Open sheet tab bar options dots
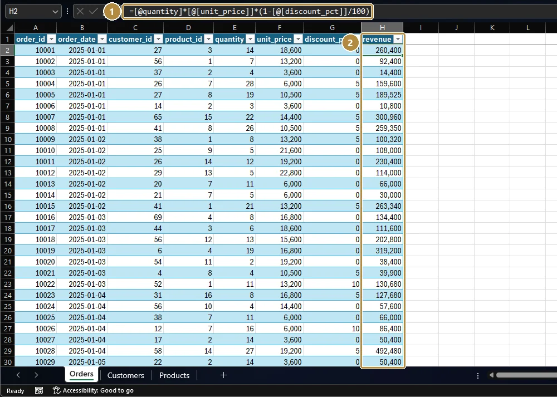The image size is (557, 397). pyautogui.click(x=478, y=375)
